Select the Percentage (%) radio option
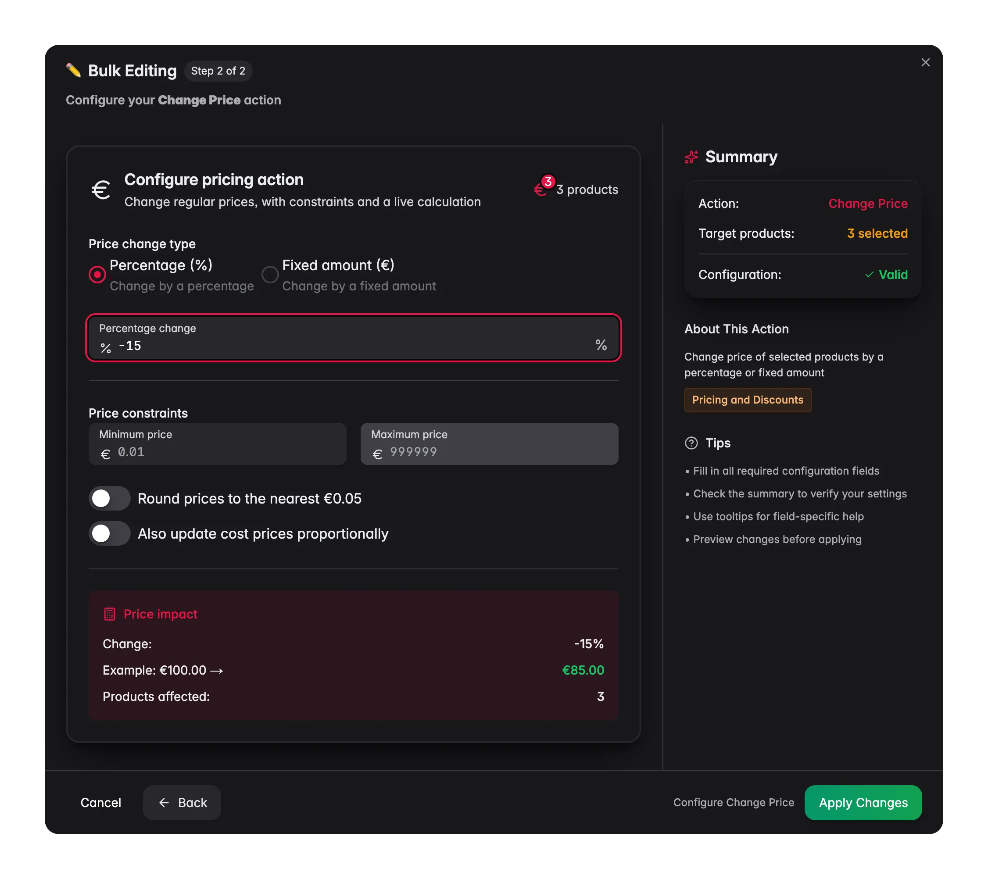Viewport: 988px width, 879px height. 97,275
